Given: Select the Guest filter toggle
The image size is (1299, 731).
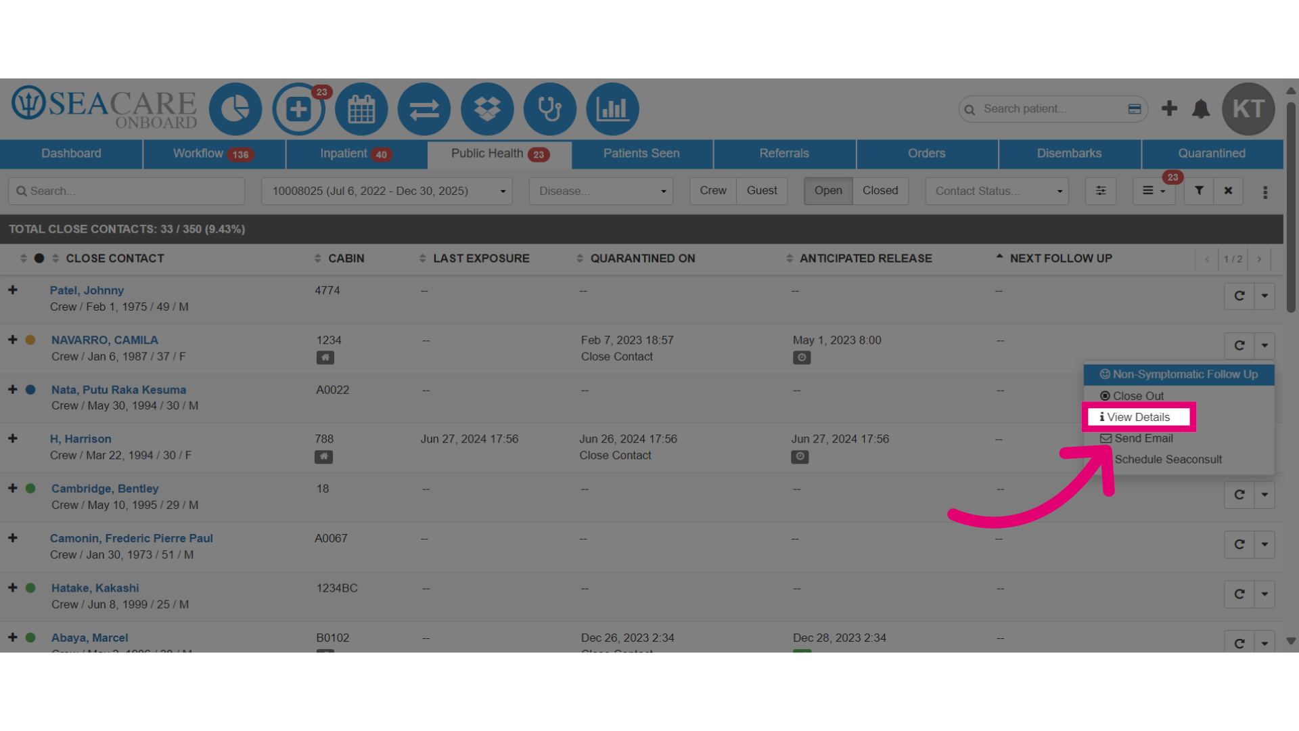Looking at the screenshot, I should 762,191.
